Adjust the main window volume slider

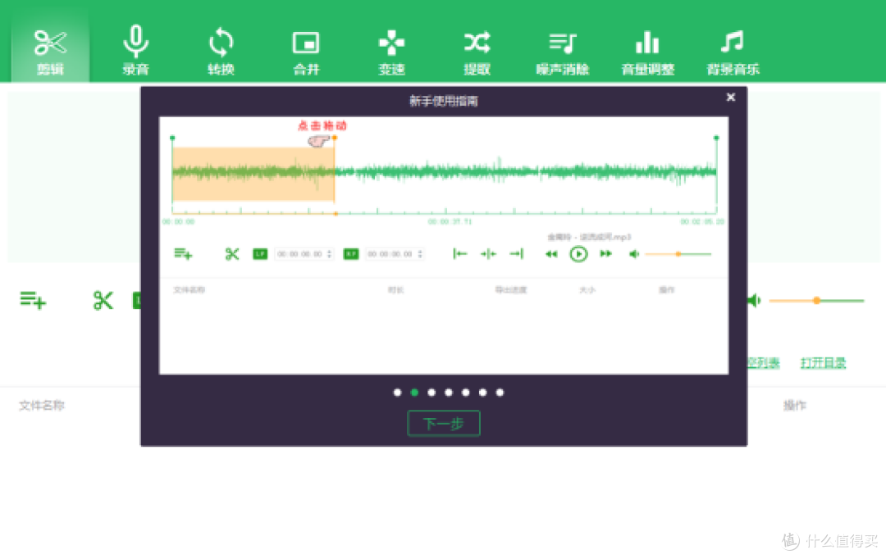tap(816, 300)
